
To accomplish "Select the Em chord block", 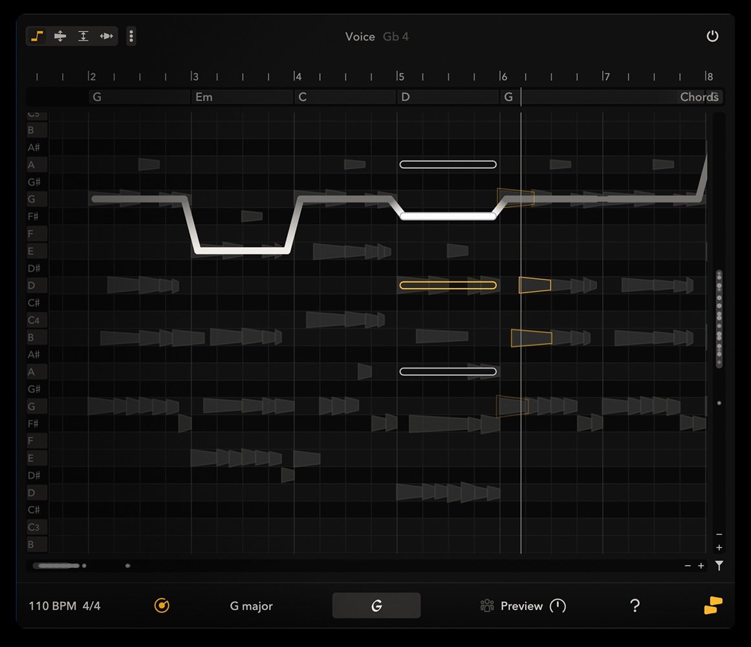I will pyautogui.click(x=242, y=97).
